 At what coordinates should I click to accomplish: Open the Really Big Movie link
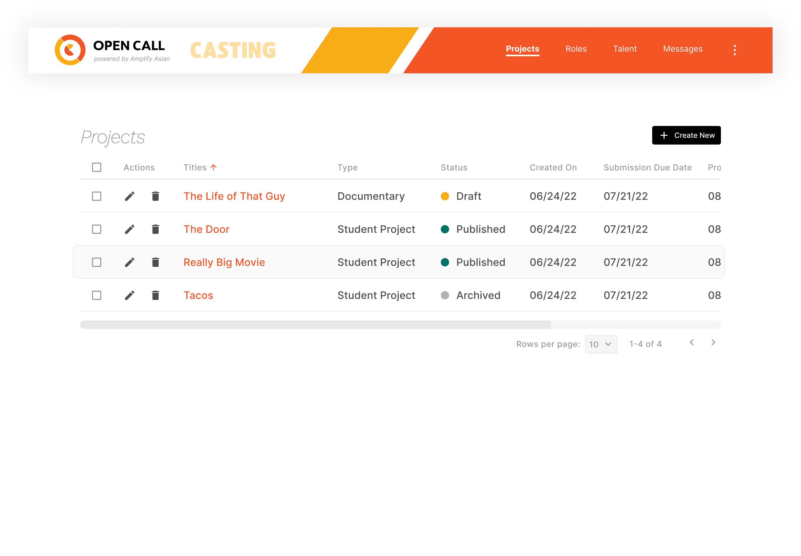(x=224, y=262)
